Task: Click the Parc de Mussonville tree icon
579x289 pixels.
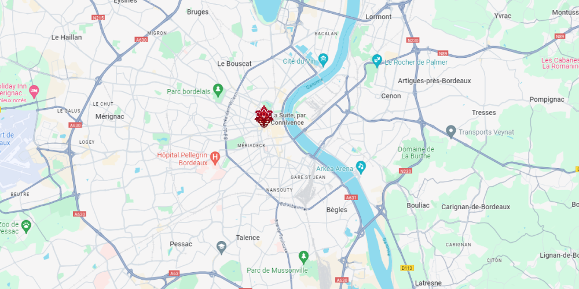Action: pyautogui.click(x=303, y=257)
